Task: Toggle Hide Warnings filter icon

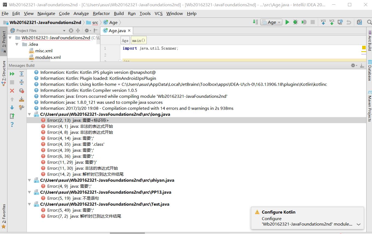Action: 22,91
